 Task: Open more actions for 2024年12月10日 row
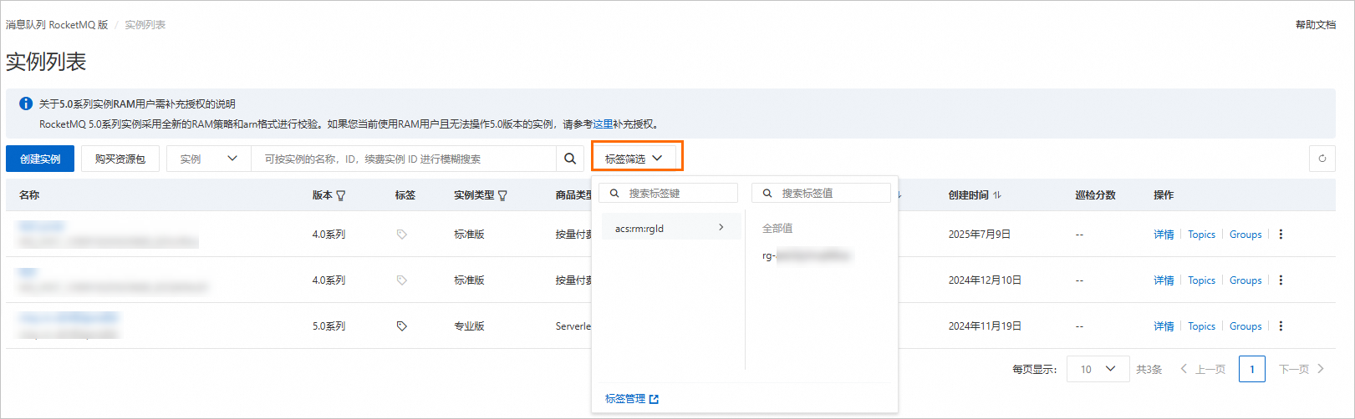click(x=1281, y=280)
